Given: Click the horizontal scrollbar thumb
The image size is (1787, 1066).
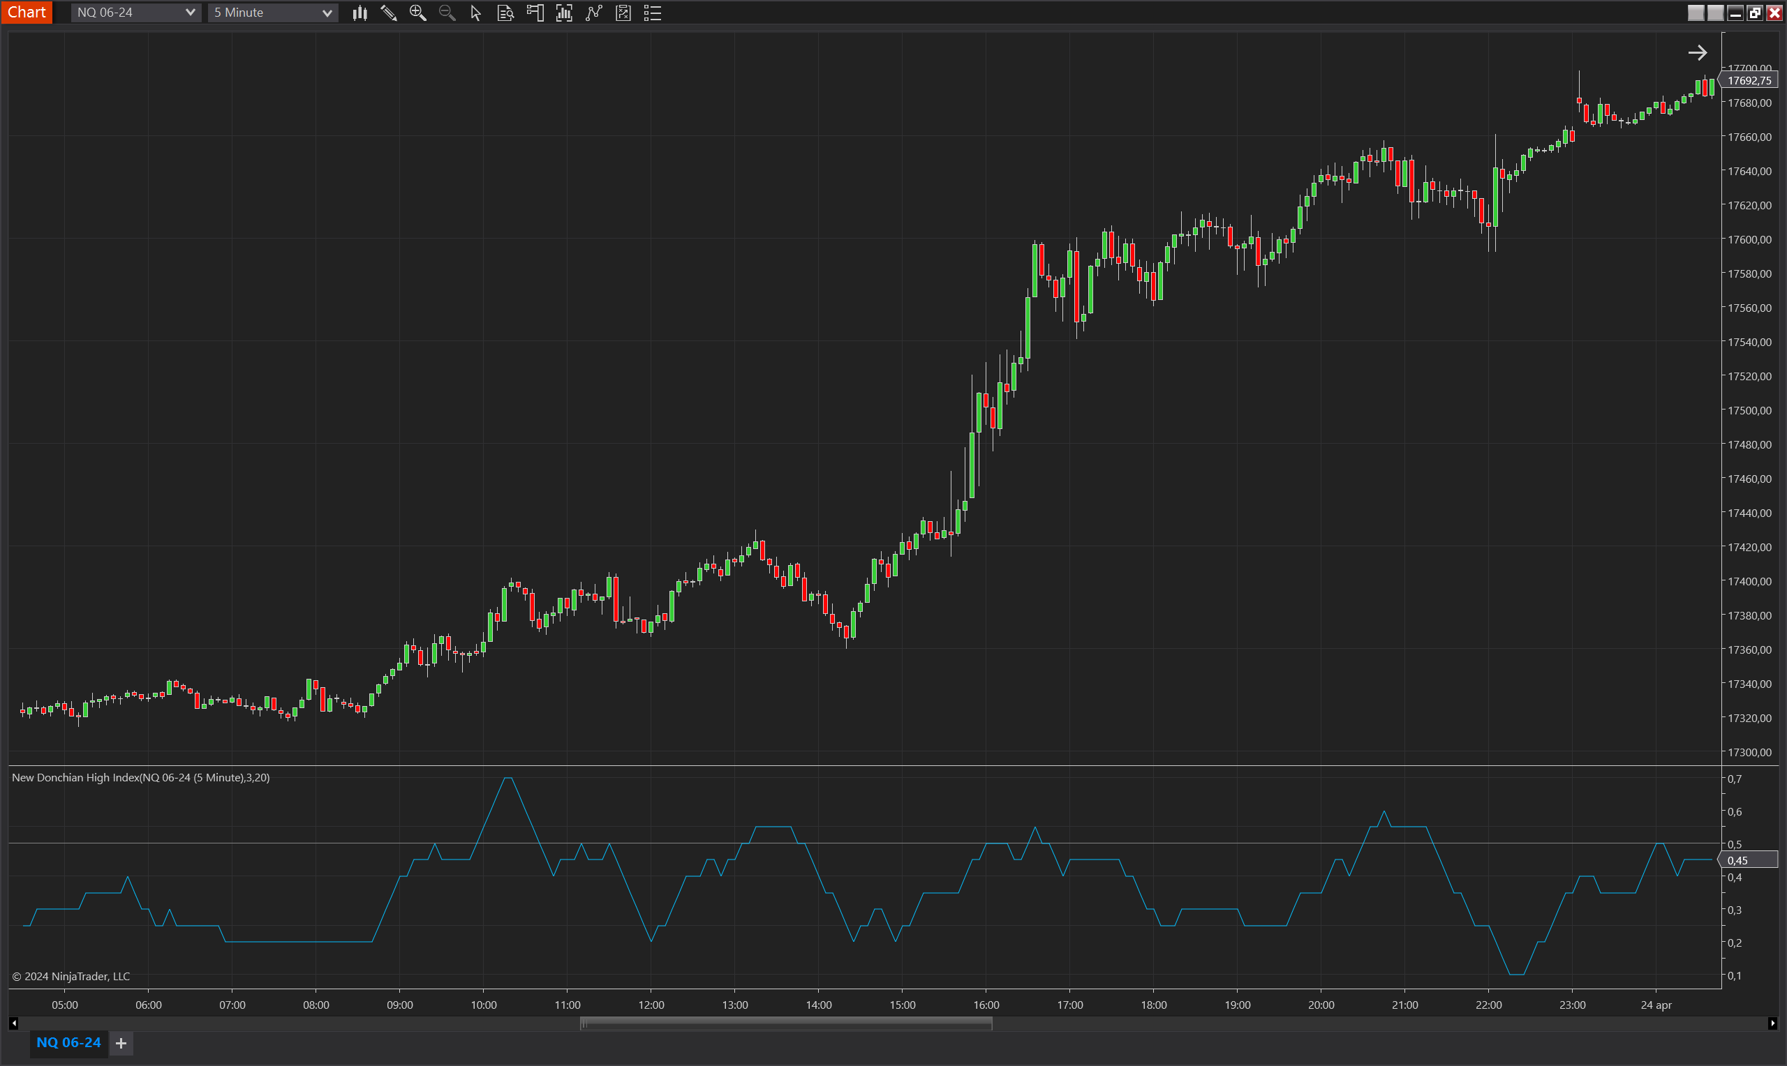Looking at the screenshot, I should click(x=786, y=1023).
